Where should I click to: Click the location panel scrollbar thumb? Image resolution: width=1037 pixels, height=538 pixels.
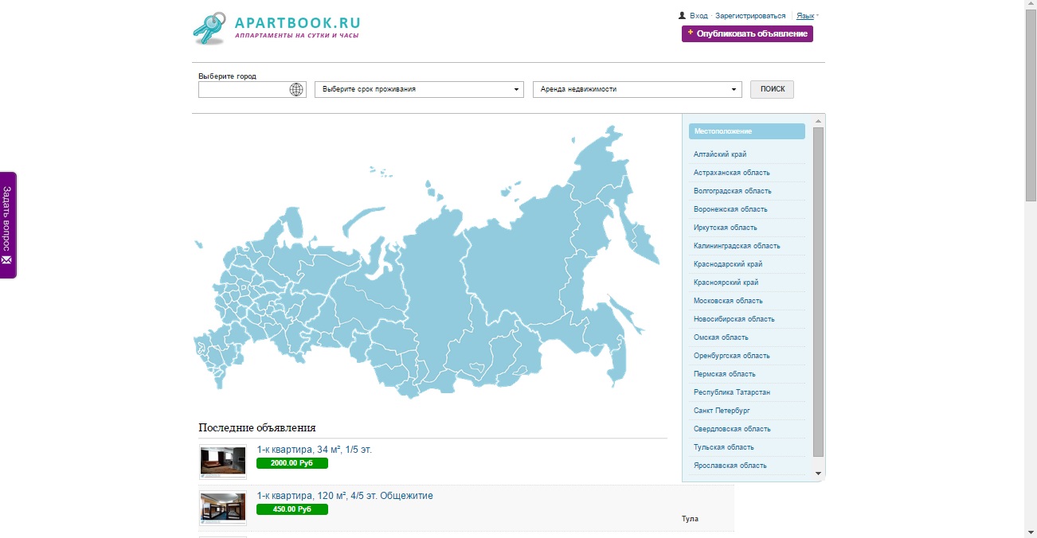pyautogui.click(x=818, y=290)
